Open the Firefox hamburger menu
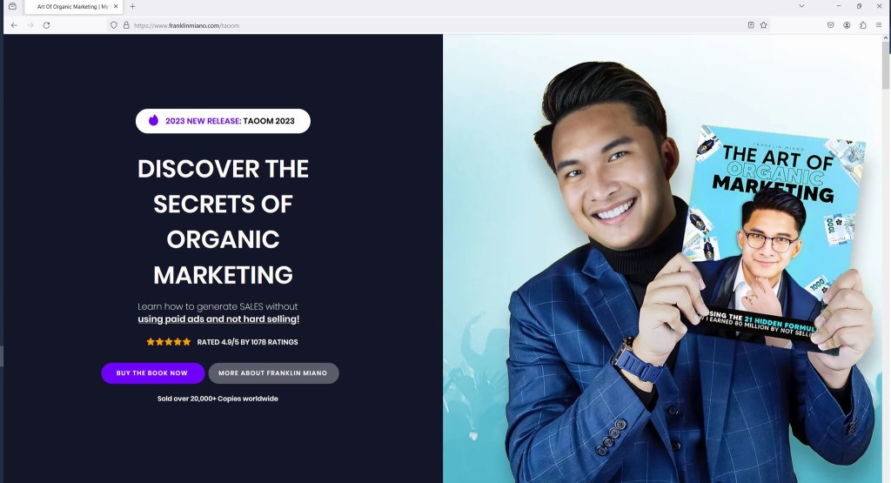 879,25
